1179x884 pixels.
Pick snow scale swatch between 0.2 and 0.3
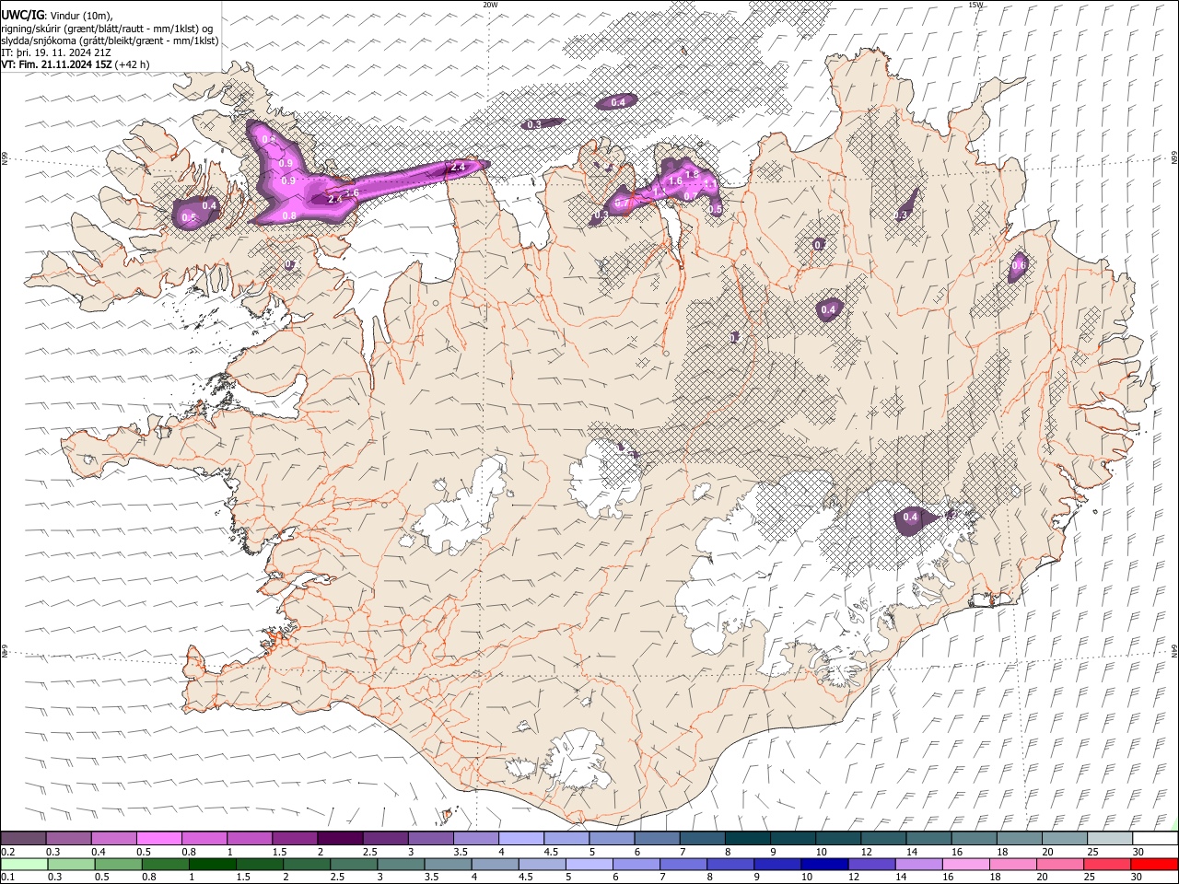coord(23,838)
